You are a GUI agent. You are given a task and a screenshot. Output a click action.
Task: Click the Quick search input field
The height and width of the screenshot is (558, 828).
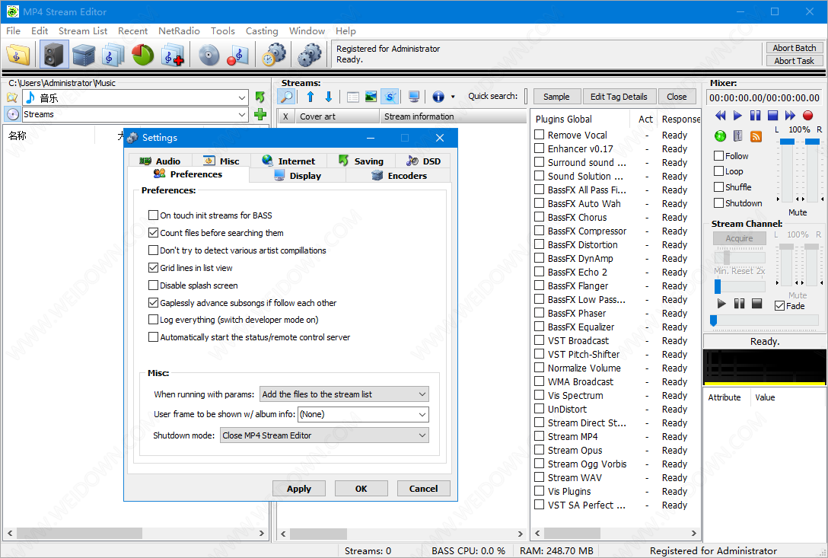[x=526, y=96]
